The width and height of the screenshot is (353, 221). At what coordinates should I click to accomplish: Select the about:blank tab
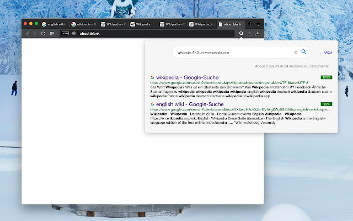231,24
